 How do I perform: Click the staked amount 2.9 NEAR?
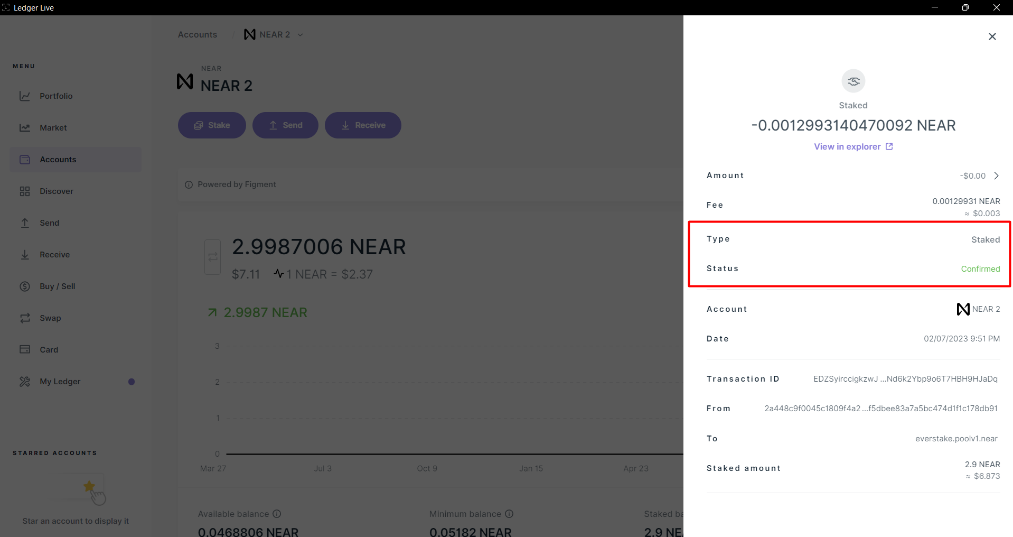[x=982, y=465]
